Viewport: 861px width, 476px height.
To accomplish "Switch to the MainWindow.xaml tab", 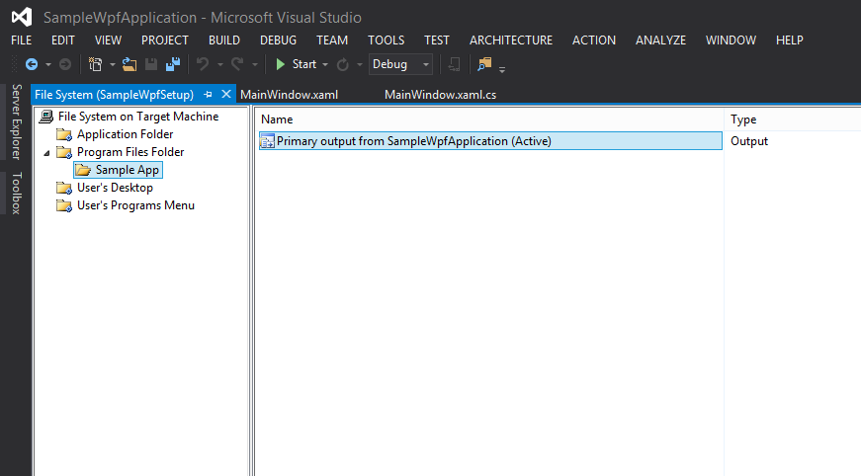I will (289, 95).
